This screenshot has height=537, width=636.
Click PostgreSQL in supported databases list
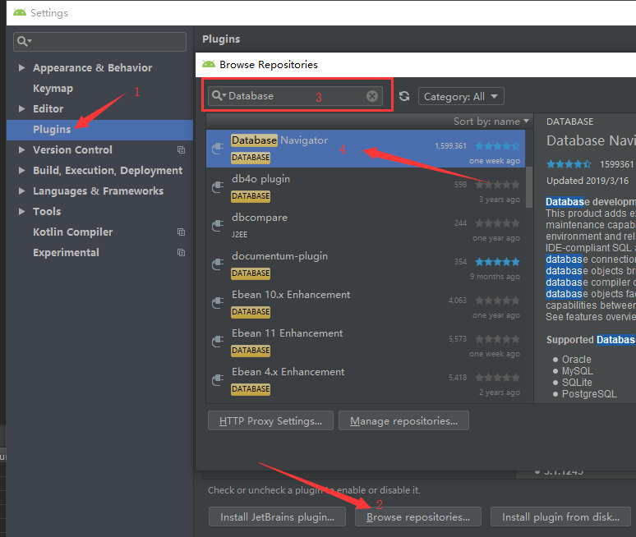point(589,394)
